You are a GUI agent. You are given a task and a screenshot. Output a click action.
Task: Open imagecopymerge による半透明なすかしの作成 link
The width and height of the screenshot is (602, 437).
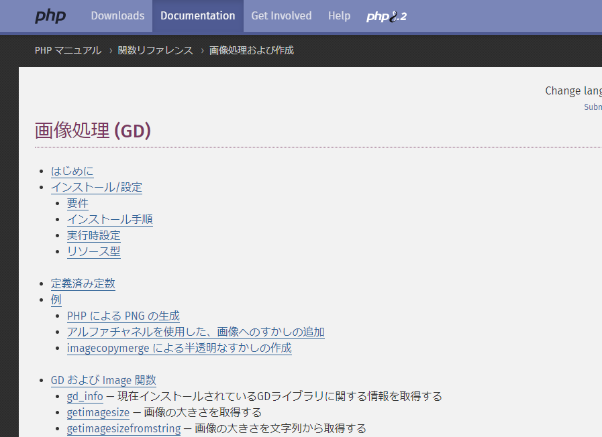tap(179, 348)
